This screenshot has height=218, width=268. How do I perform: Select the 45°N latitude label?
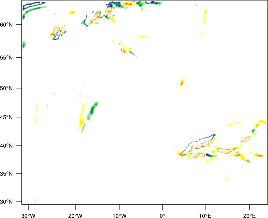(6, 117)
